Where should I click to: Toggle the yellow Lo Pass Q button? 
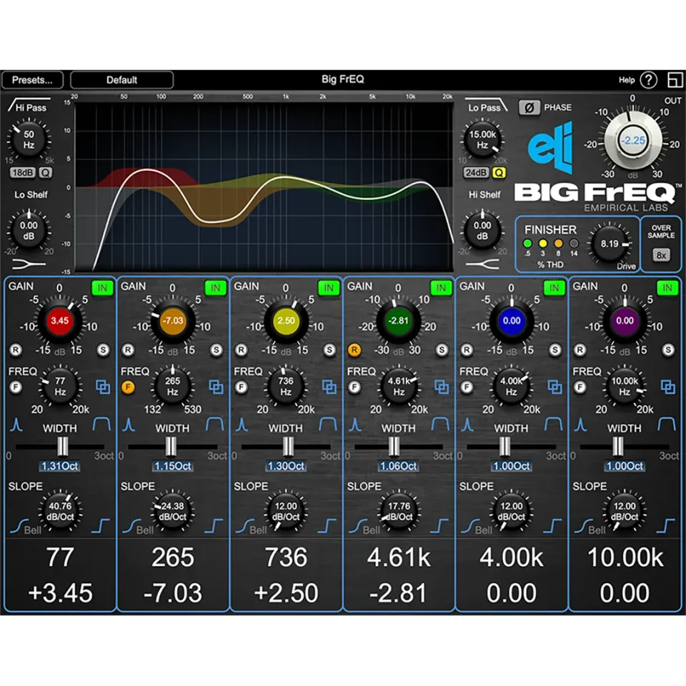tap(499, 173)
